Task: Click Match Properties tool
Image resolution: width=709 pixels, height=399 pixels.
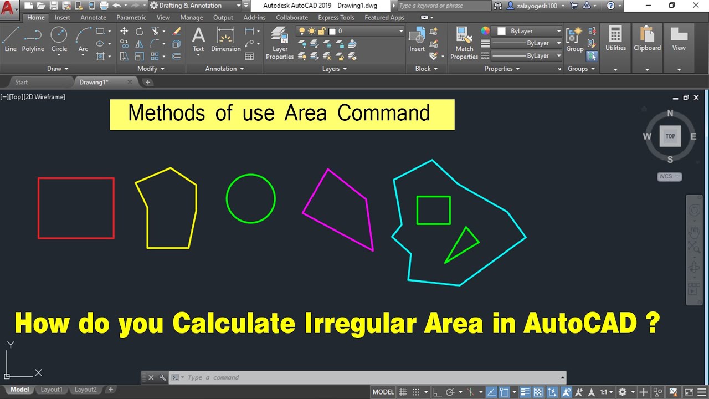Action: pyautogui.click(x=464, y=43)
